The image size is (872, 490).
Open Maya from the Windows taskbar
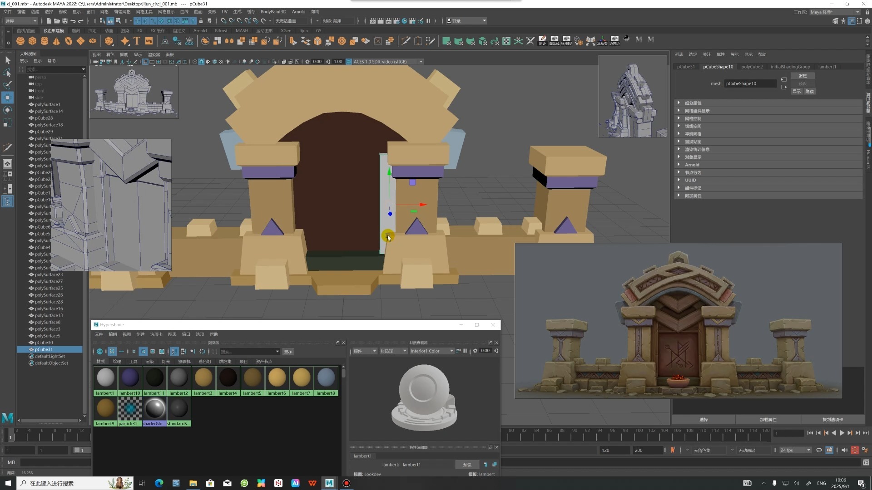click(329, 483)
